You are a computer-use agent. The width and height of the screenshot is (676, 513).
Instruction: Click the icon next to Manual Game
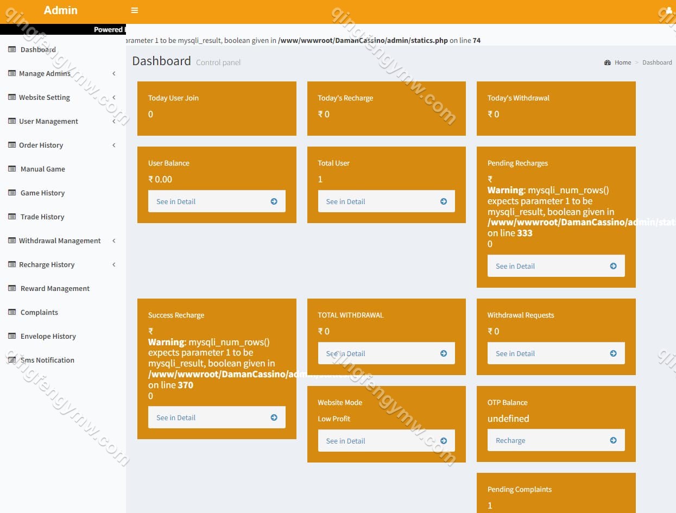(x=12, y=169)
